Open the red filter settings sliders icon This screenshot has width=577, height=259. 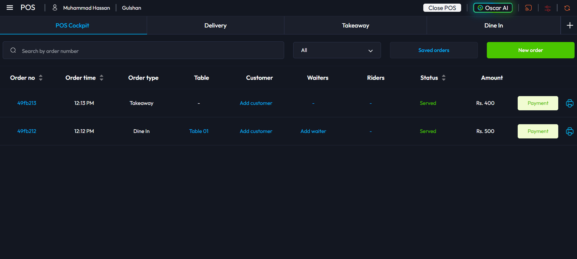click(x=548, y=8)
